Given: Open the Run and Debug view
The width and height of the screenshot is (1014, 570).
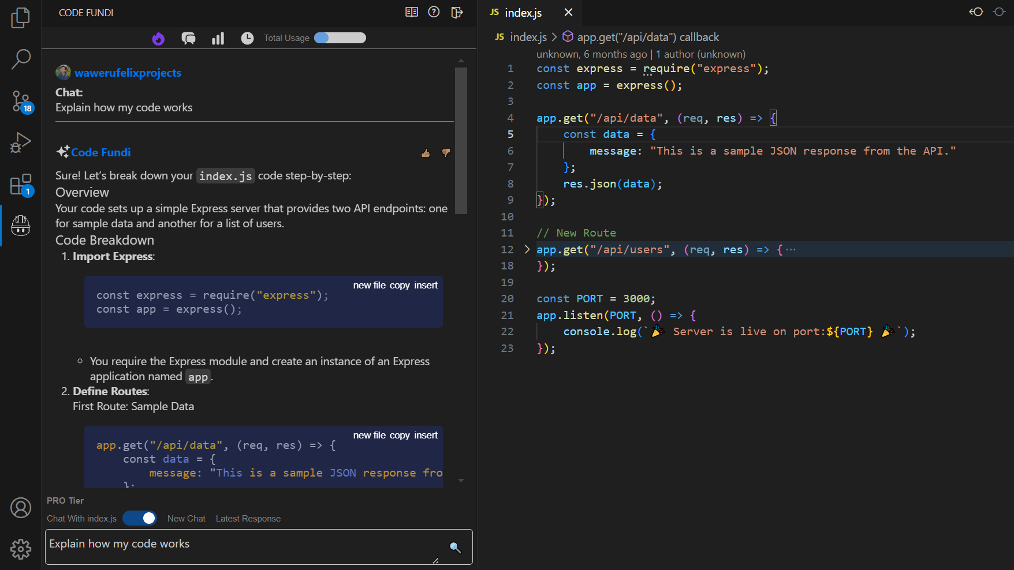Looking at the screenshot, I should [x=21, y=142].
